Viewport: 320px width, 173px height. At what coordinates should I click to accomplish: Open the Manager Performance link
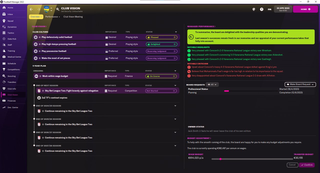(201, 26)
